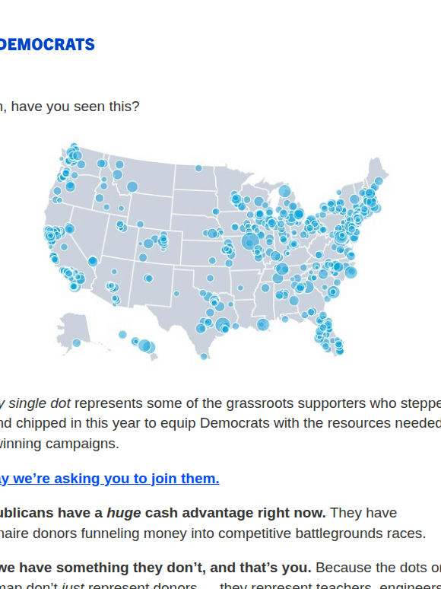The image size is (441, 589).
Task: Click the 'have you seen this?' greeting text
Action: click(69, 107)
